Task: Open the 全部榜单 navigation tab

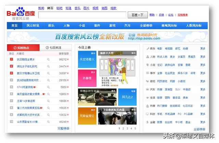Action: click(146, 25)
